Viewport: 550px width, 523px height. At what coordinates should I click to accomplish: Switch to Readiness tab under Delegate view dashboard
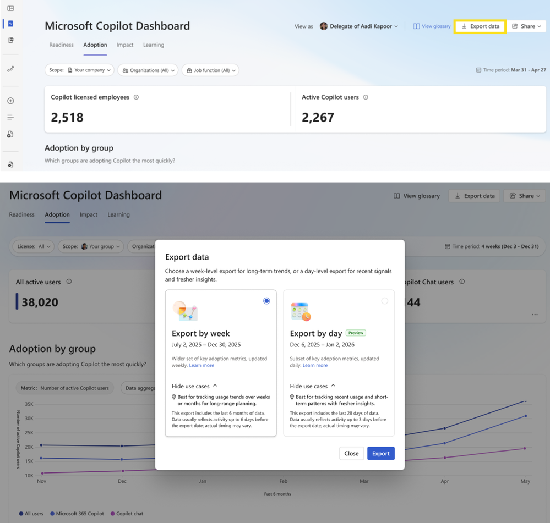click(61, 45)
